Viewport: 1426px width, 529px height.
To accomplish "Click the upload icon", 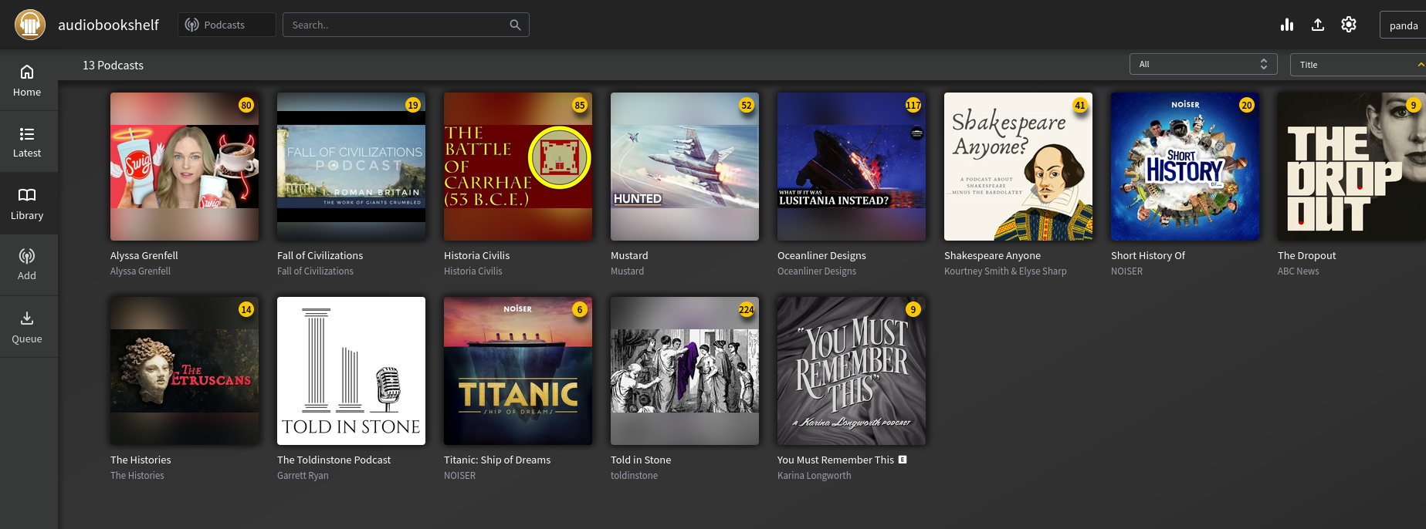I will 1318,25.
